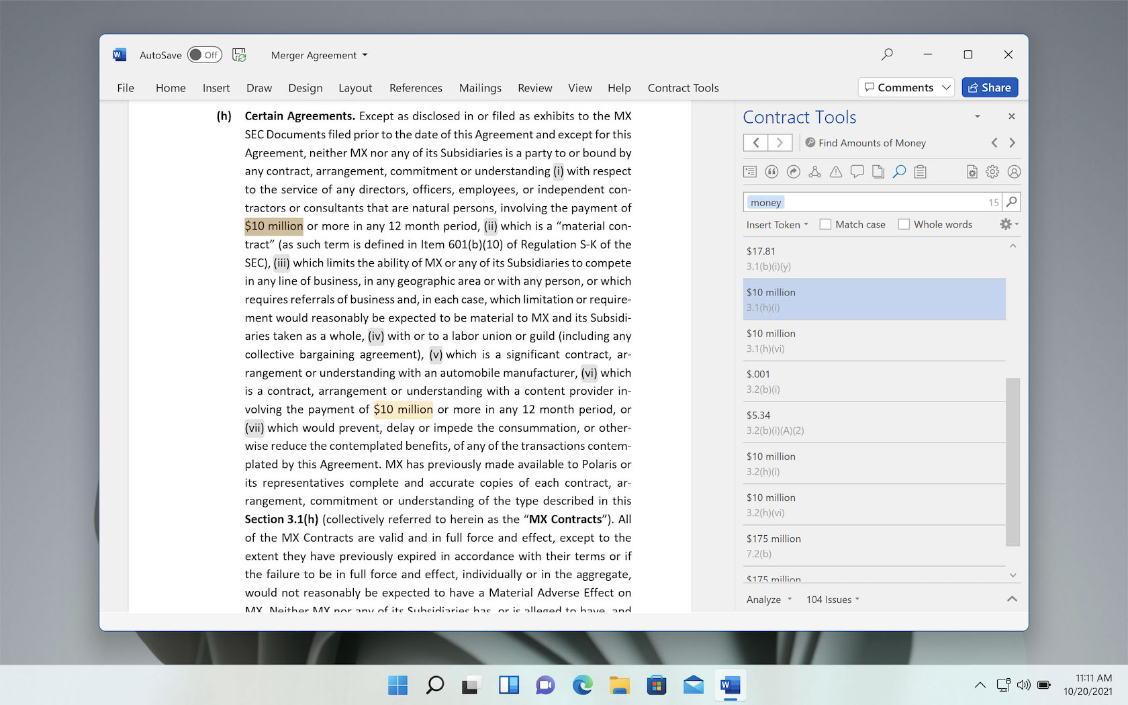Open the Analyze dropdown menu
This screenshot has height=705, width=1128.
[x=769, y=600]
